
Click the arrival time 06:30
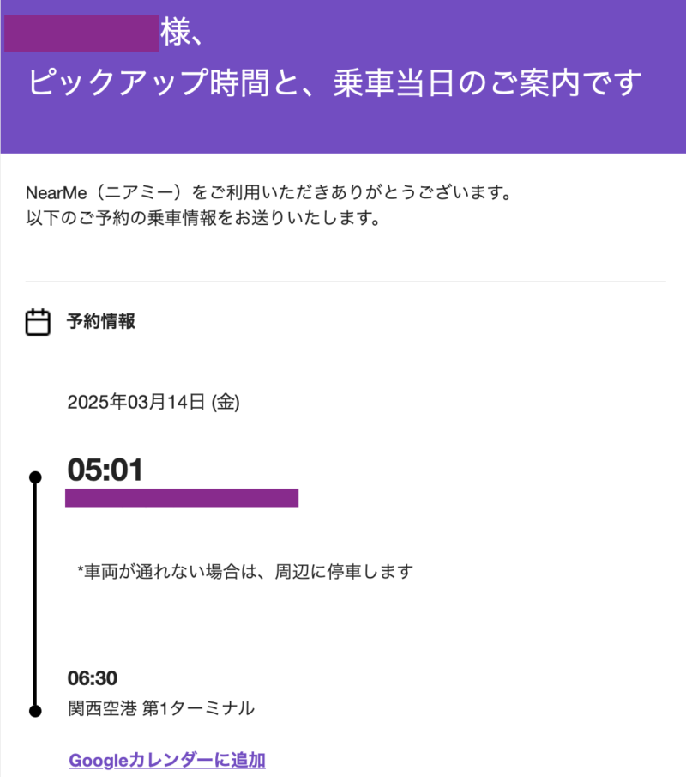92,678
